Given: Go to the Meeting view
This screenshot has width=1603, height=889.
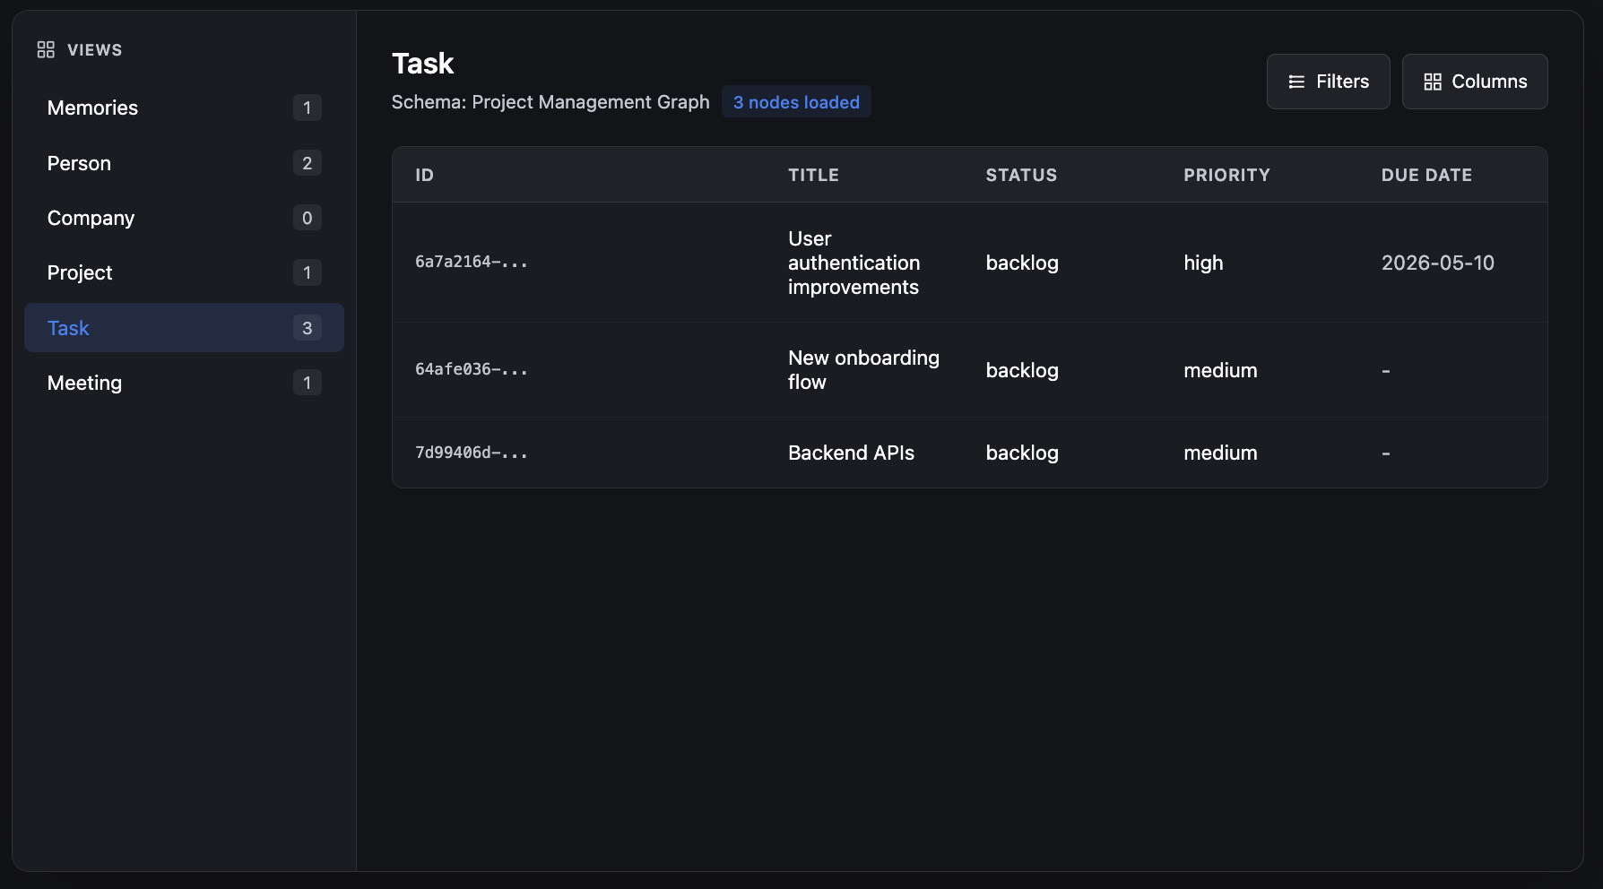Looking at the screenshot, I should (84, 383).
